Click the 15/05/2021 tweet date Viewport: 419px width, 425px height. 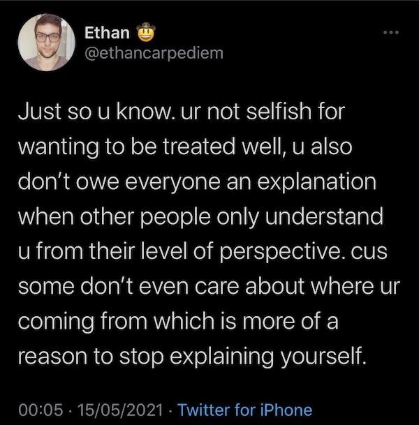120,410
